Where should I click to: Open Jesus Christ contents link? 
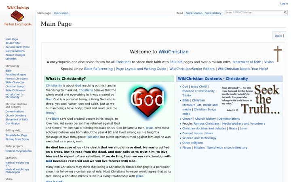pos(199,87)
